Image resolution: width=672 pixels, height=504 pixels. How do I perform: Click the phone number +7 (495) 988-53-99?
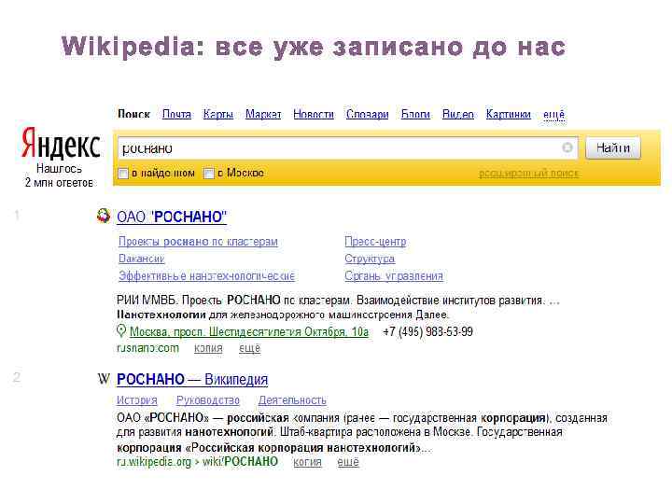(427, 331)
